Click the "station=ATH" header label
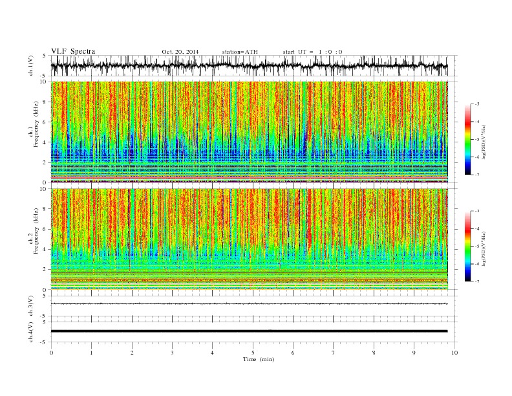 (x=240, y=52)
